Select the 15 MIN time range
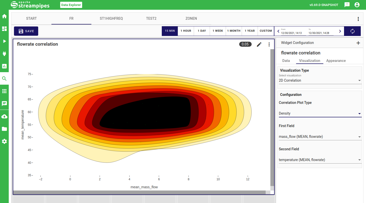Image resolution: width=366 pixels, height=203 pixels. [x=170, y=31]
